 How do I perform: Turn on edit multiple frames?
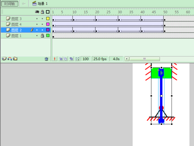(x=71, y=59)
